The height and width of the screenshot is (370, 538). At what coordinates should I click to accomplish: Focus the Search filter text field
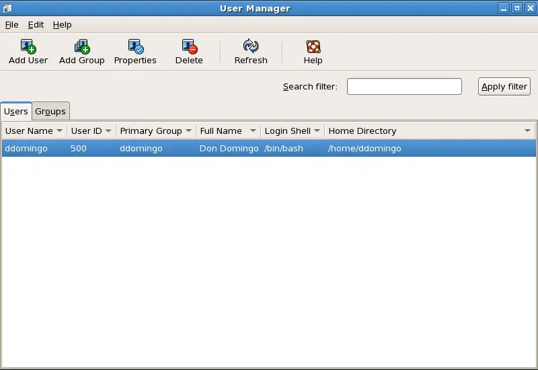[404, 87]
